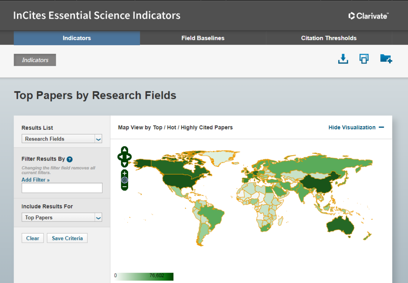
Task: Reset map view with globe icon
Action: [124, 180]
